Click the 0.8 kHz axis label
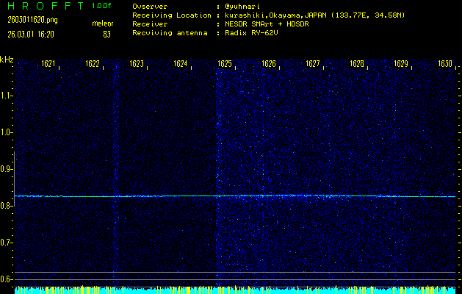The height and width of the screenshot is (294, 462). (5, 206)
